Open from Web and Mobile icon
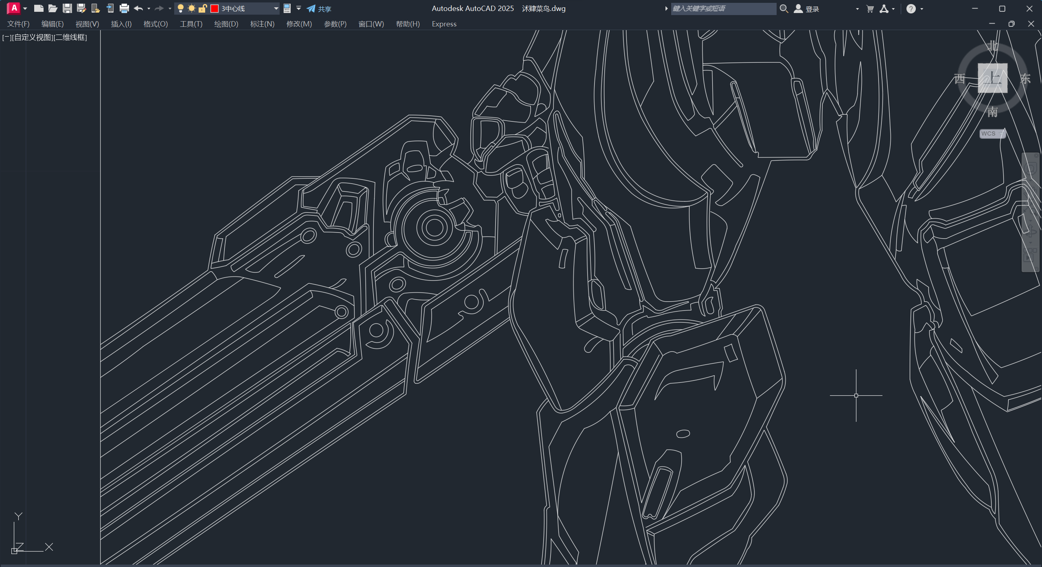Image resolution: width=1042 pixels, height=567 pixels. (x=96, y=8)
